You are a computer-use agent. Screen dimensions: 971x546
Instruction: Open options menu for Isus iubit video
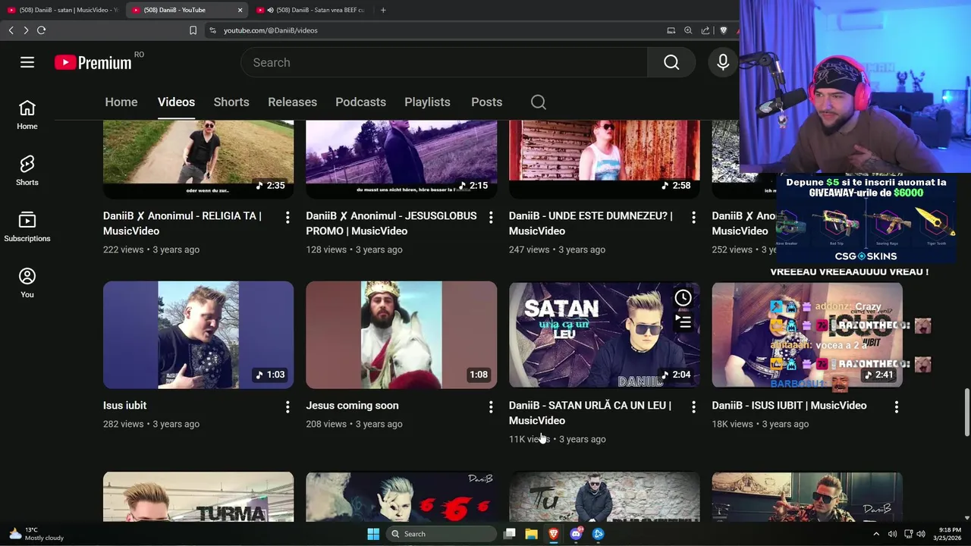tap(288, 407)
